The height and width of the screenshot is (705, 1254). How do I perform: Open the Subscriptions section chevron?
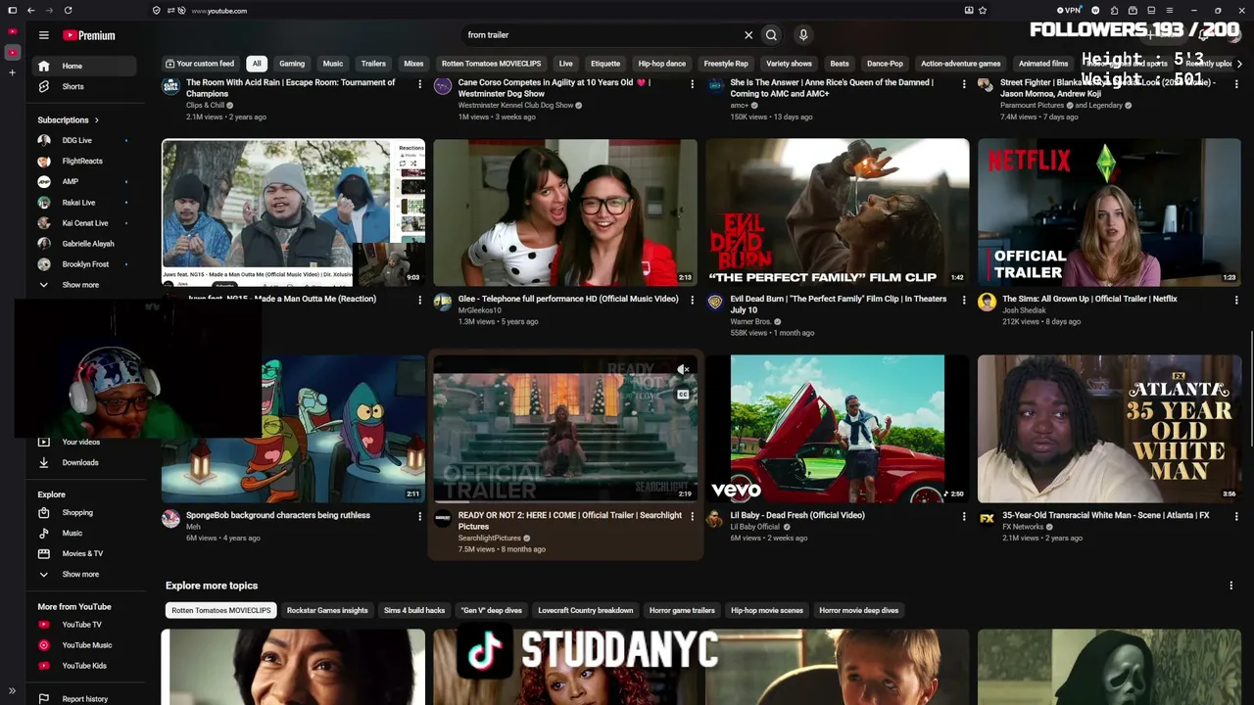[x=96, y=120]
